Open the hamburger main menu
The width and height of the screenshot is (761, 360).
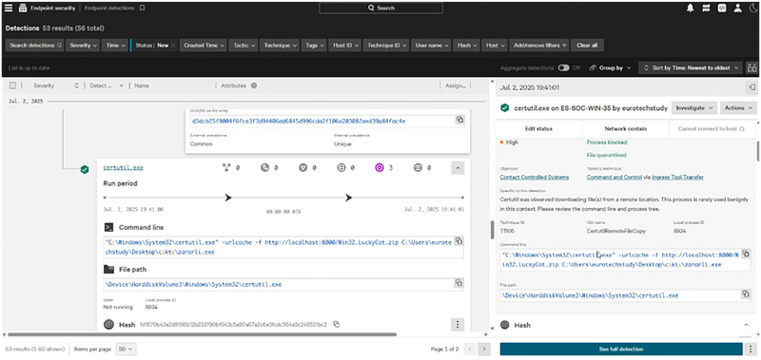click(x=9, y=8)
